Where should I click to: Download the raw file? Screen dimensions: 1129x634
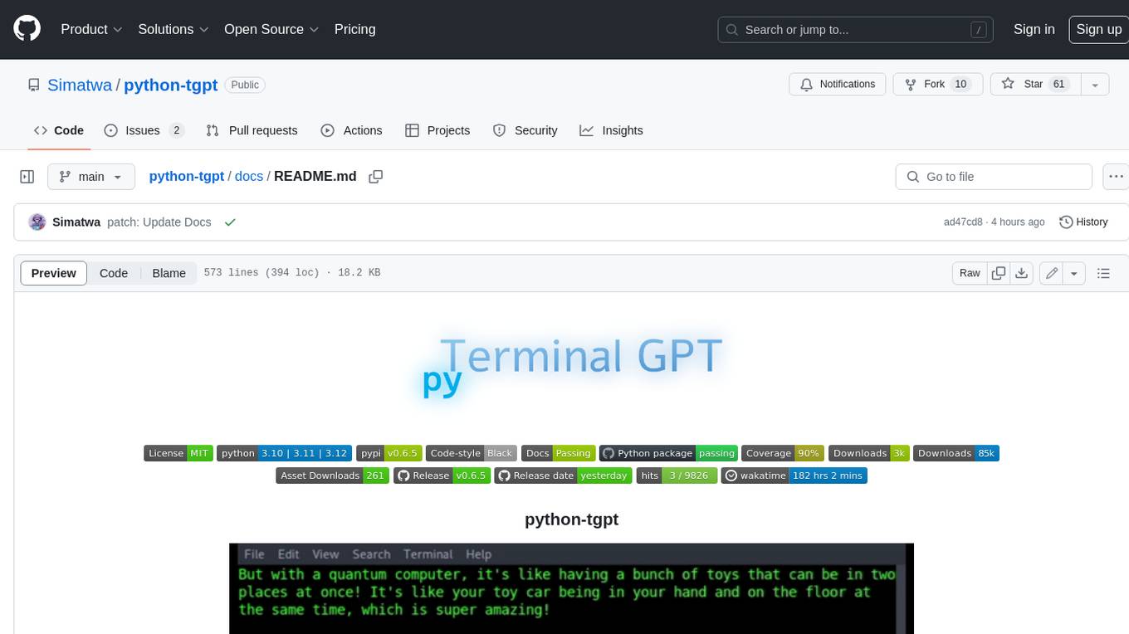tap(1022, 273)
